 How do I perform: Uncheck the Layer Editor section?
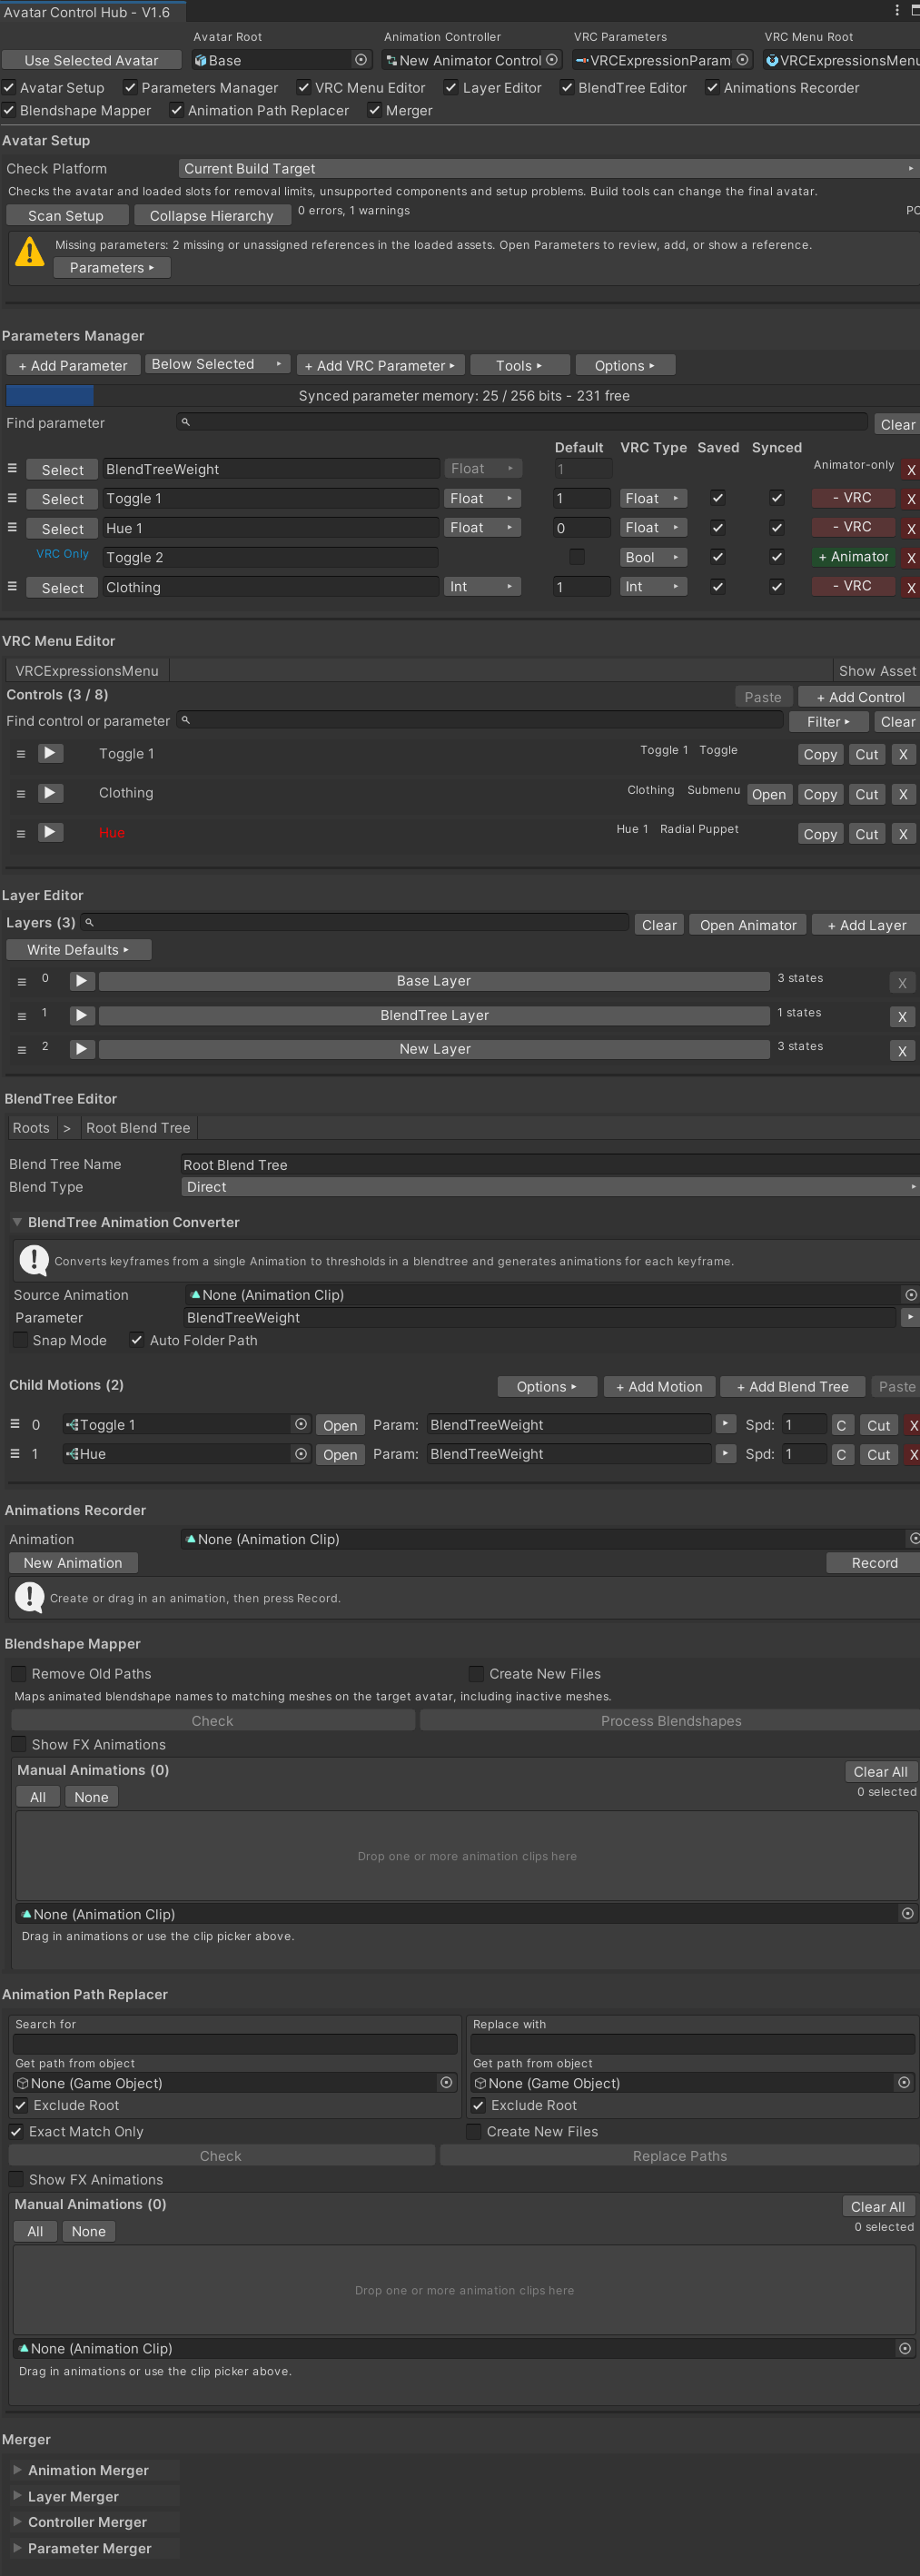pyautogui.click(x=451, y=88)
